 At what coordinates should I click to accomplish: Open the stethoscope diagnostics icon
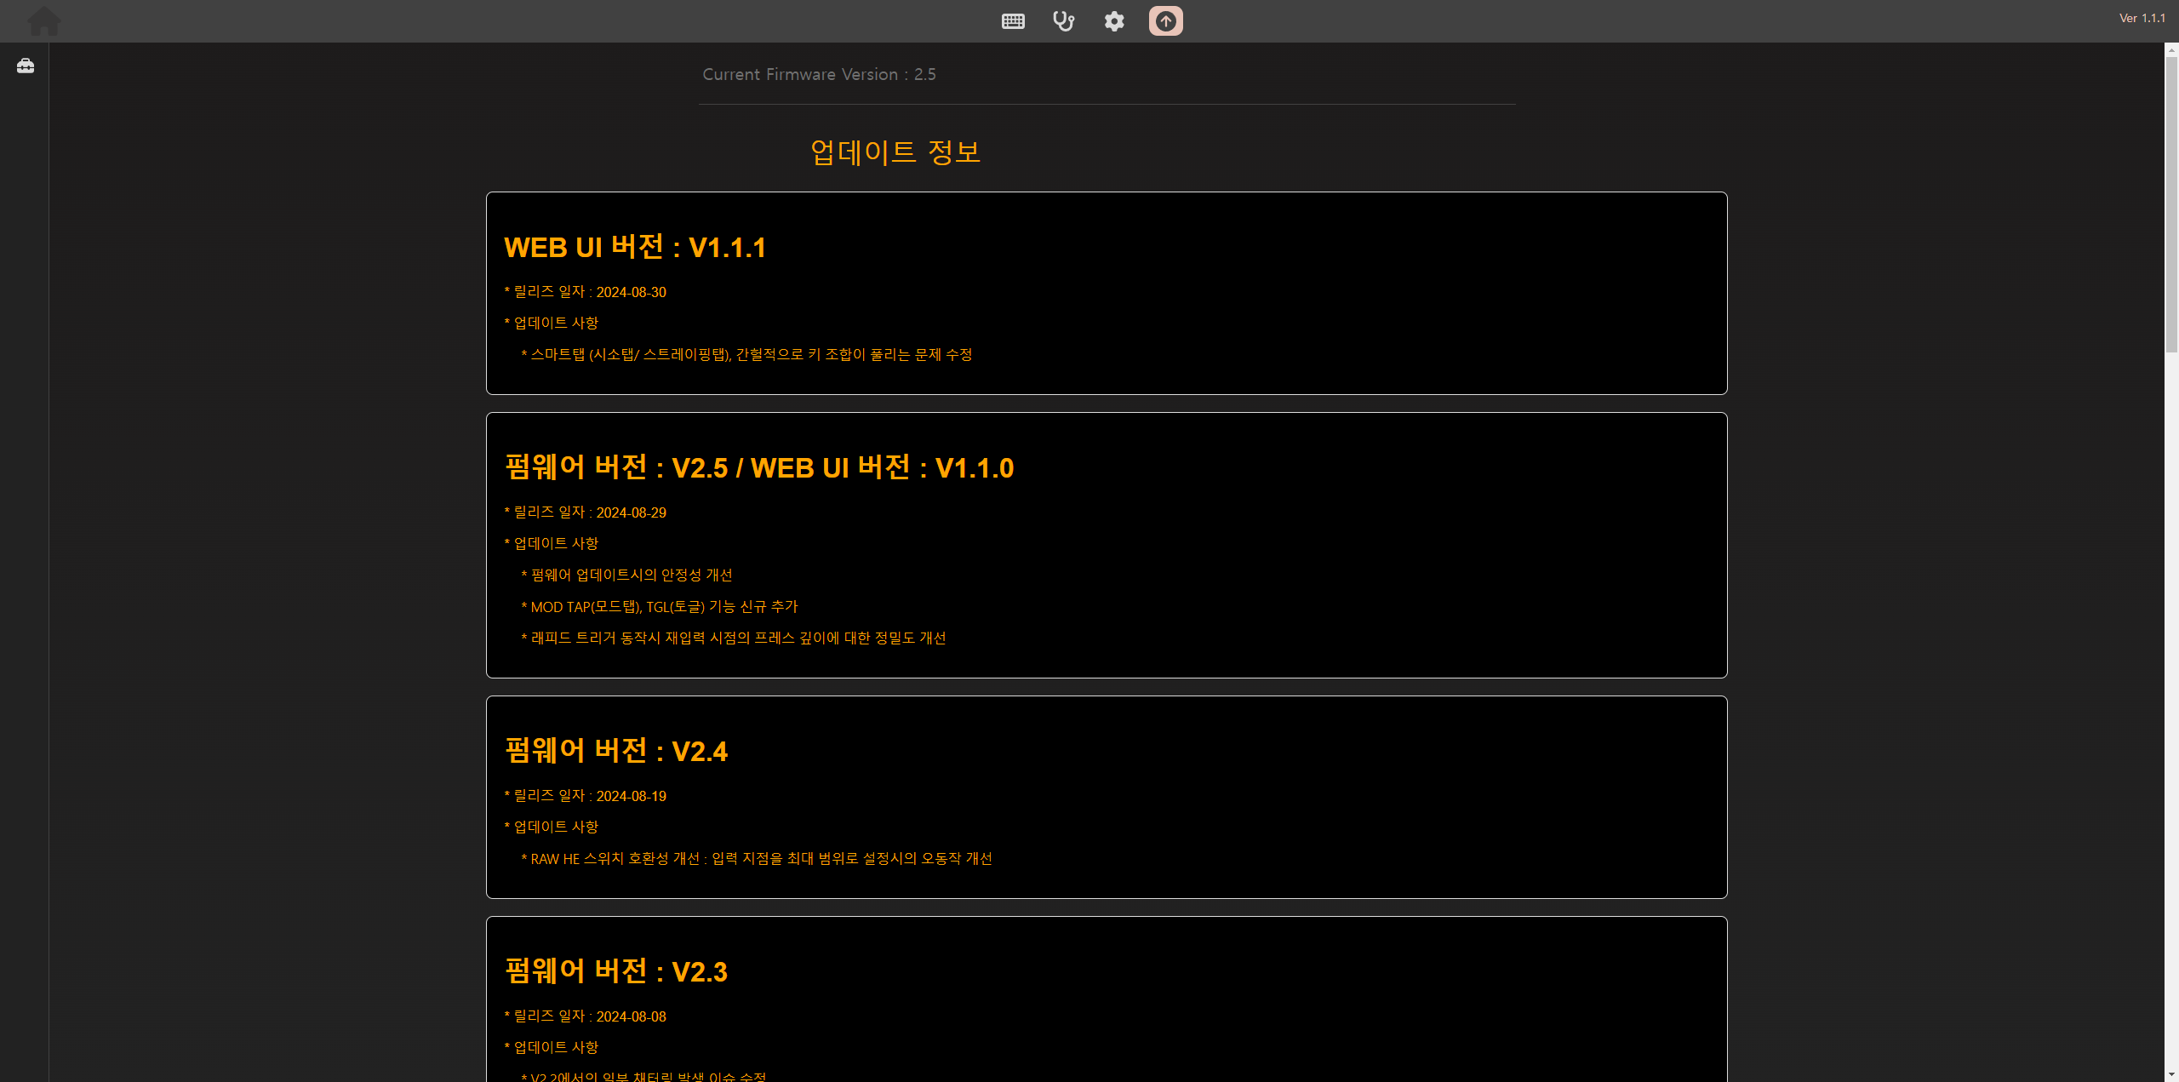pos(1064,20)
